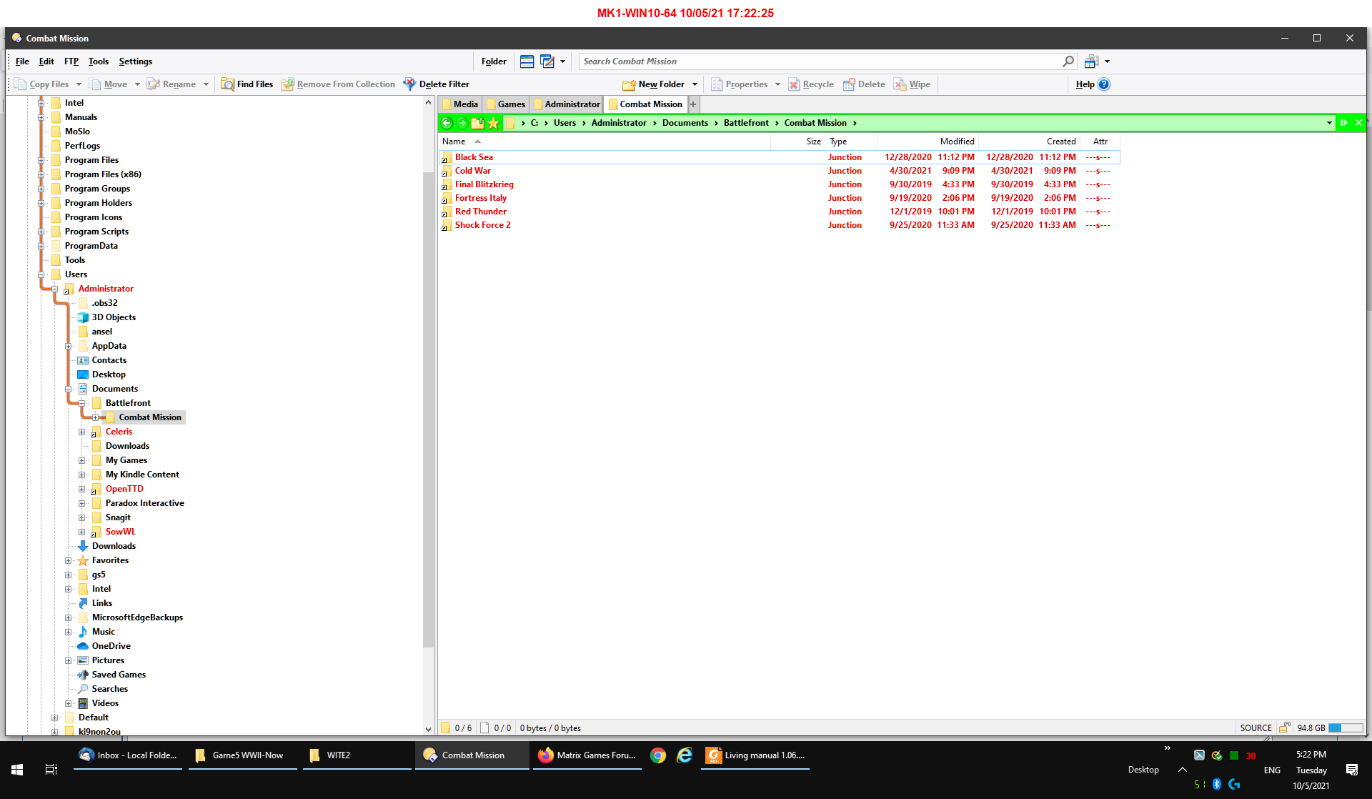Click the Help question mark icon
The image size is (1372, 799).
(x=1104, y=84)
